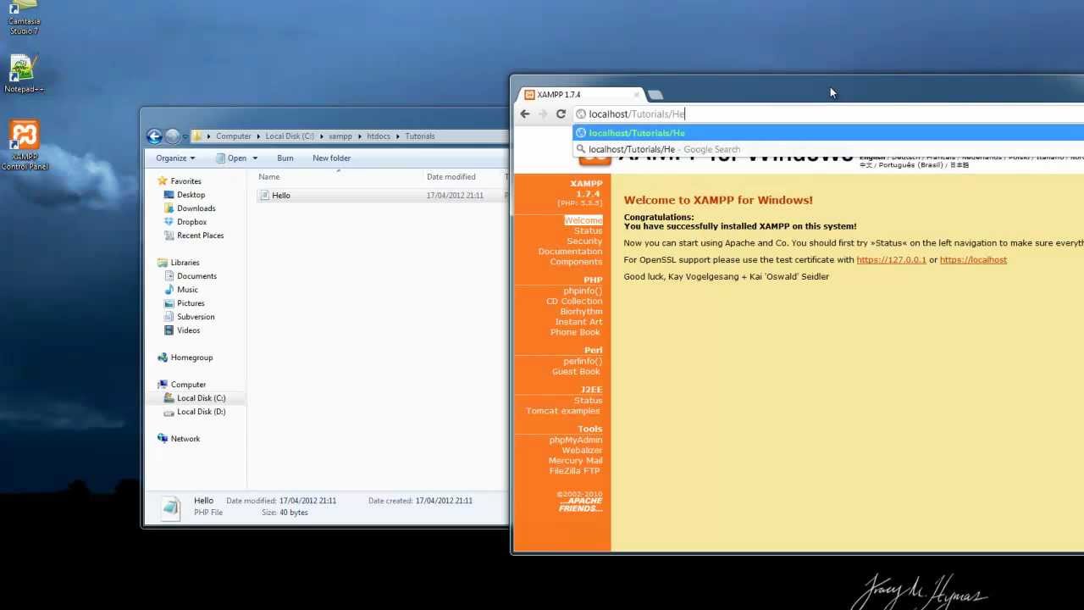
Task: Click Pictures library icon
Action: [169, 303]
